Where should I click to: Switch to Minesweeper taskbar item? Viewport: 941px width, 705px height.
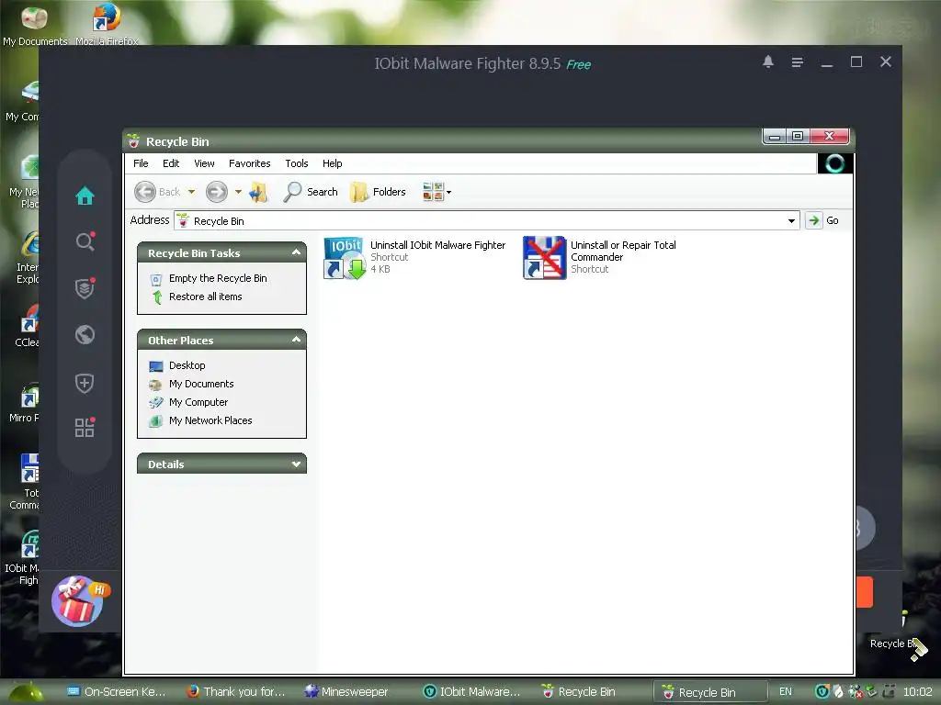(x=346, y=692)
